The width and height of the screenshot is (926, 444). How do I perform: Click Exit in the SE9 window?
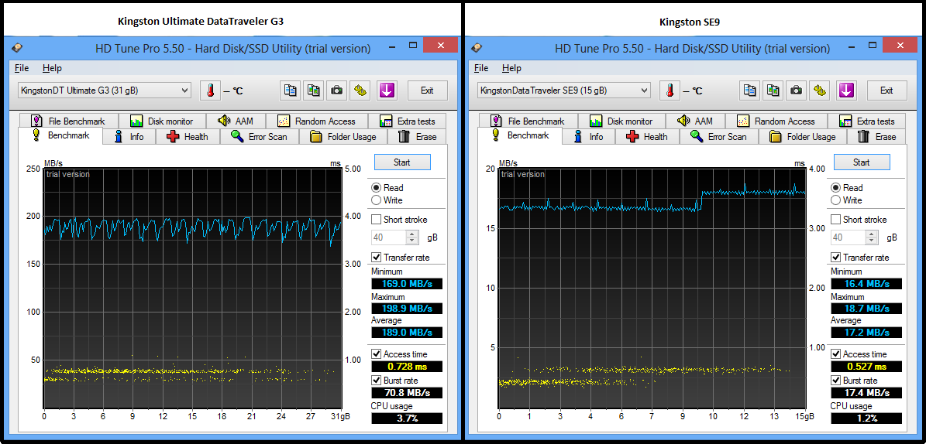pyautogui.click(x=886, y=91)
